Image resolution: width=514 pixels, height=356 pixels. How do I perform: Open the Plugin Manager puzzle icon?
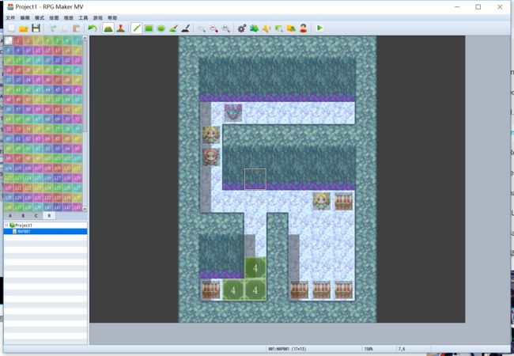click(x=254, y=28)
